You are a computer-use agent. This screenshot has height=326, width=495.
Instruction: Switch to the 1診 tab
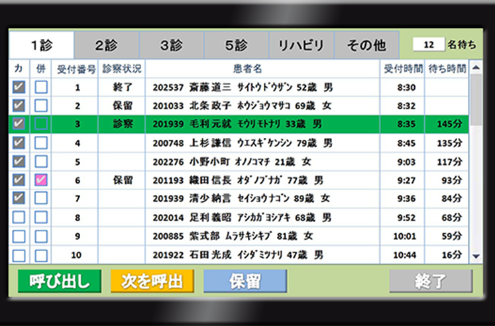42,45
